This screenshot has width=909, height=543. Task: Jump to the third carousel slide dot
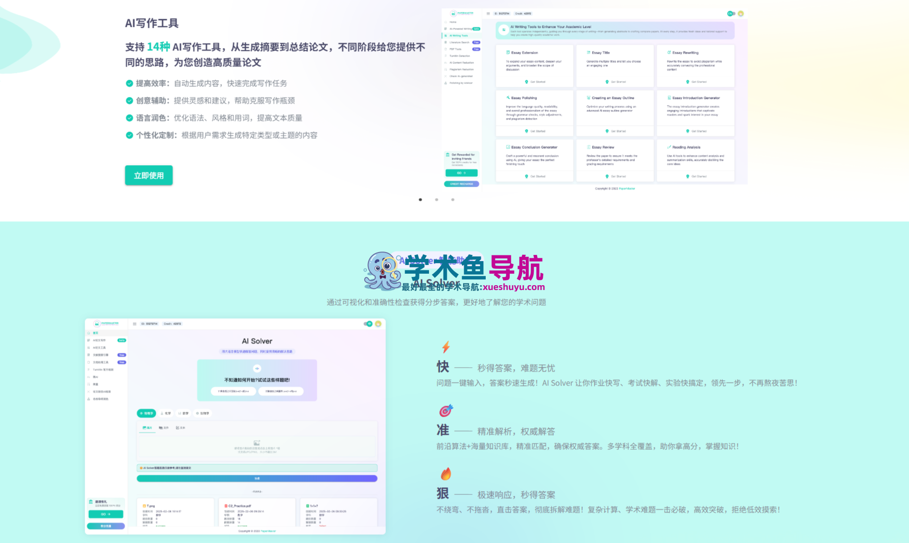[453, 200]
